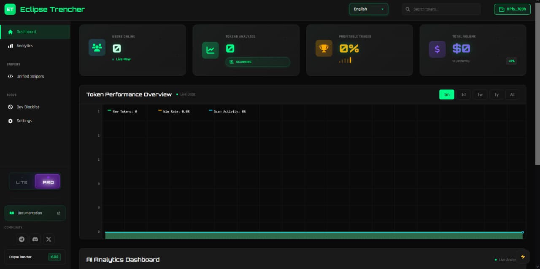Click the Total Volume dollar icon
The image size is (540, 269).
click(437, 49)
